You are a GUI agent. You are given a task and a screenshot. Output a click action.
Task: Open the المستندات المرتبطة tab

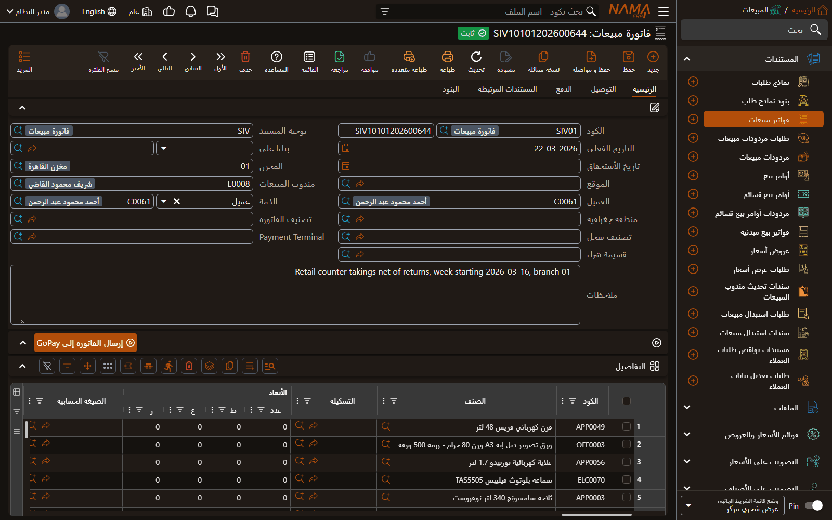[x=508, y=89]
